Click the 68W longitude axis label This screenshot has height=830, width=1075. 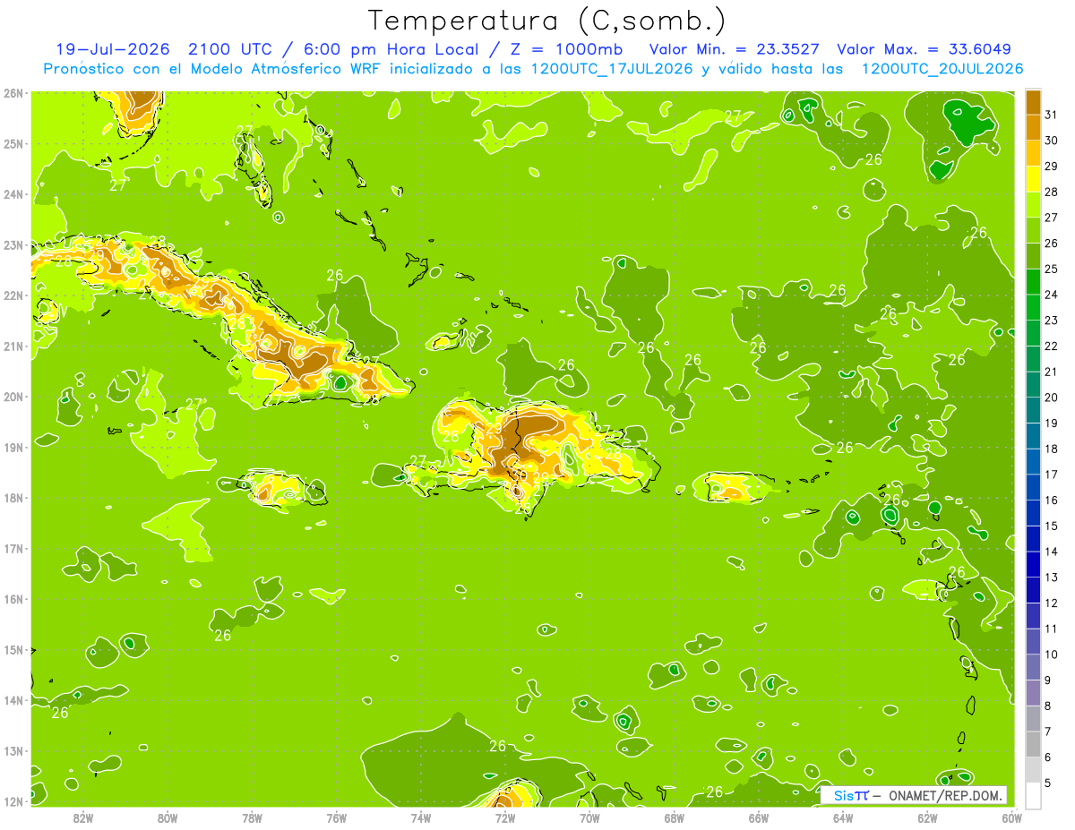[674, 817]
